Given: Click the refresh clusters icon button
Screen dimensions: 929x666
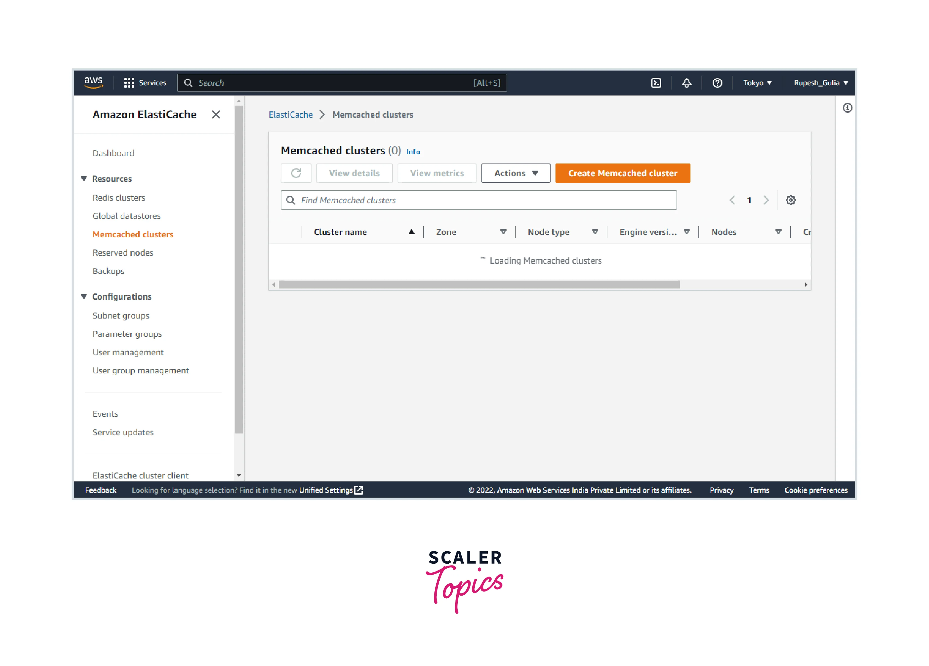Looking at the screenshot, I should point(296,173).
